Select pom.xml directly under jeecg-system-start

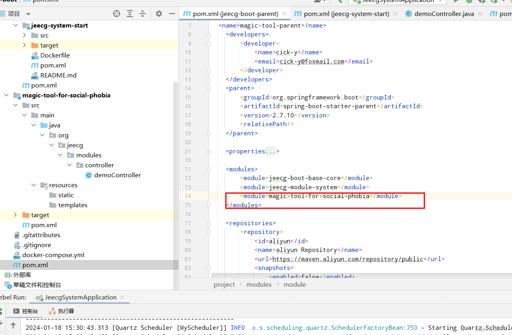tap(53, 65)
